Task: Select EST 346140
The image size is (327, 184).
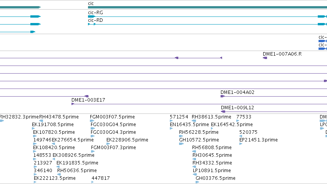Action: pyautogui.click(x=43, y=171)
